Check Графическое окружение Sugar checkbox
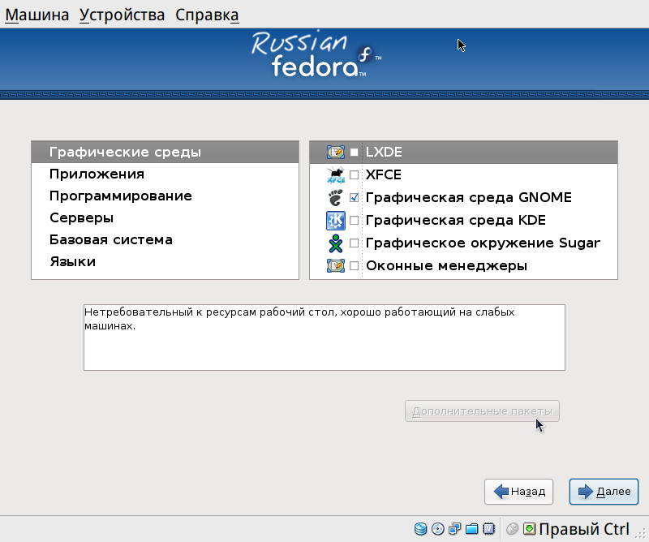 point(354,243)
